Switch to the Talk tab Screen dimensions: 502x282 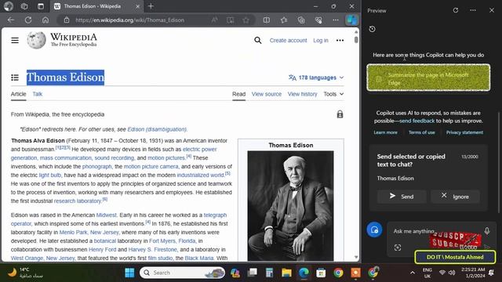coord(38,94)
